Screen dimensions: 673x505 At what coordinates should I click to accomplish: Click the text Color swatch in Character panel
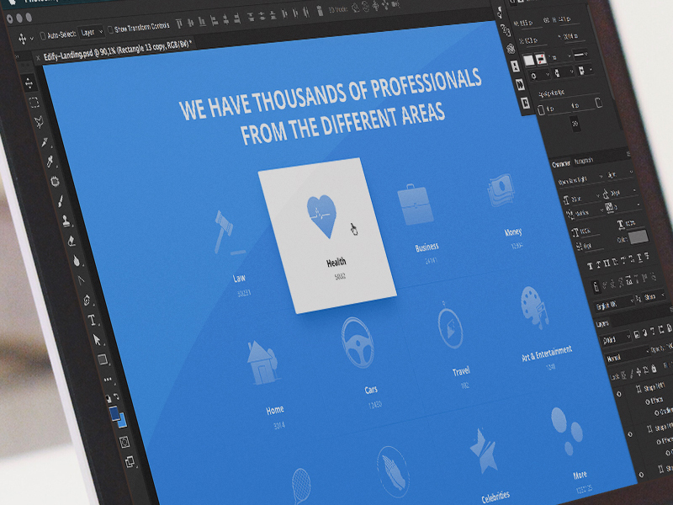pos(639,237)
